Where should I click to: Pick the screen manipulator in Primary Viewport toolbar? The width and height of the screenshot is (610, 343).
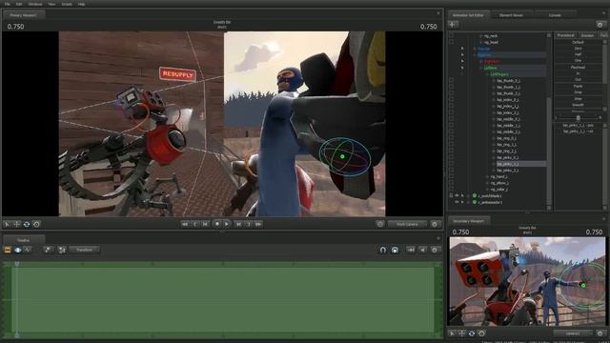point(36,225)
